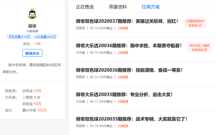Viewport: 216px width, 135px height.
Task: Click 双色球 总奖金 10万 stat
Action: [32, 91]
